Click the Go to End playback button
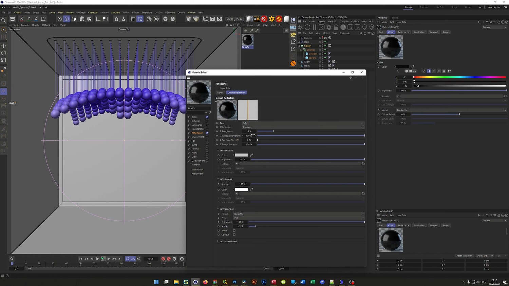 120,259
